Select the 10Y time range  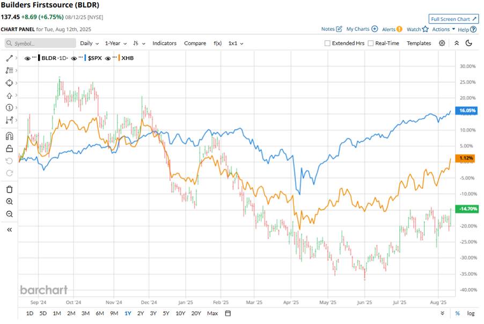pos(180,313)
